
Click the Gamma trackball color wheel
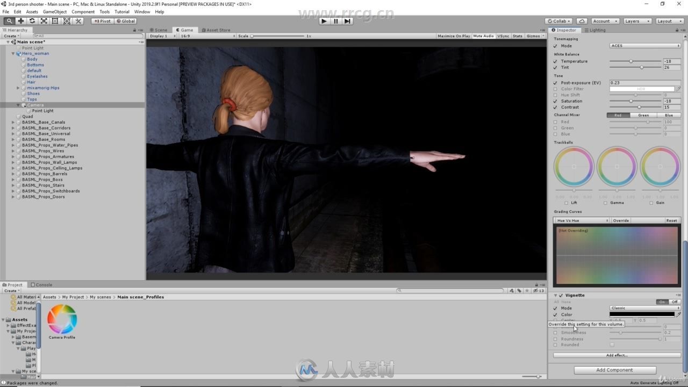pyautogui.click(x=617, y=167)
